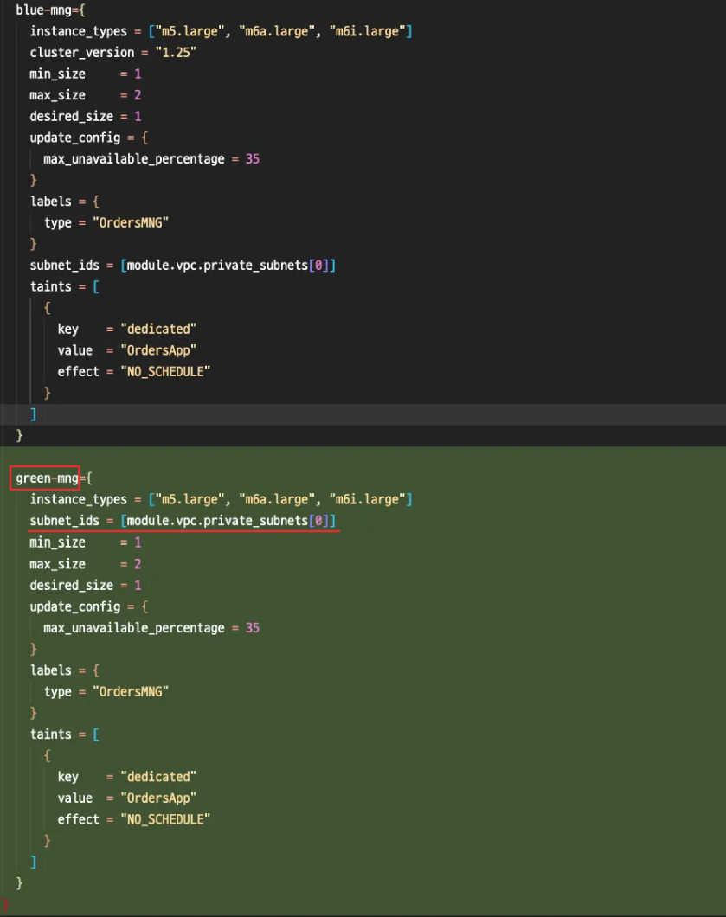
Task: Select "dedicated" string in blue-mng block
Action: pos(158,330)
